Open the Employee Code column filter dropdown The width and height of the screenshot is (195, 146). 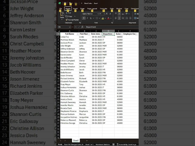[136, 34]
